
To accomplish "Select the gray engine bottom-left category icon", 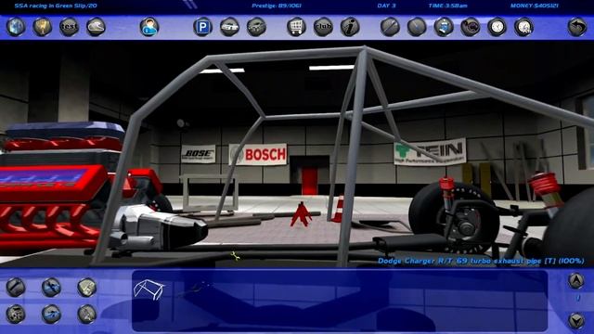I will 16,314.
